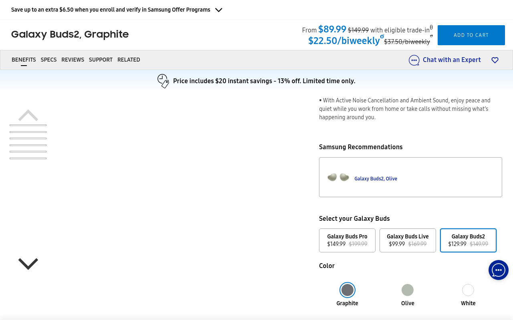Select the Galaxy Buds Pro option

[347, 240]
